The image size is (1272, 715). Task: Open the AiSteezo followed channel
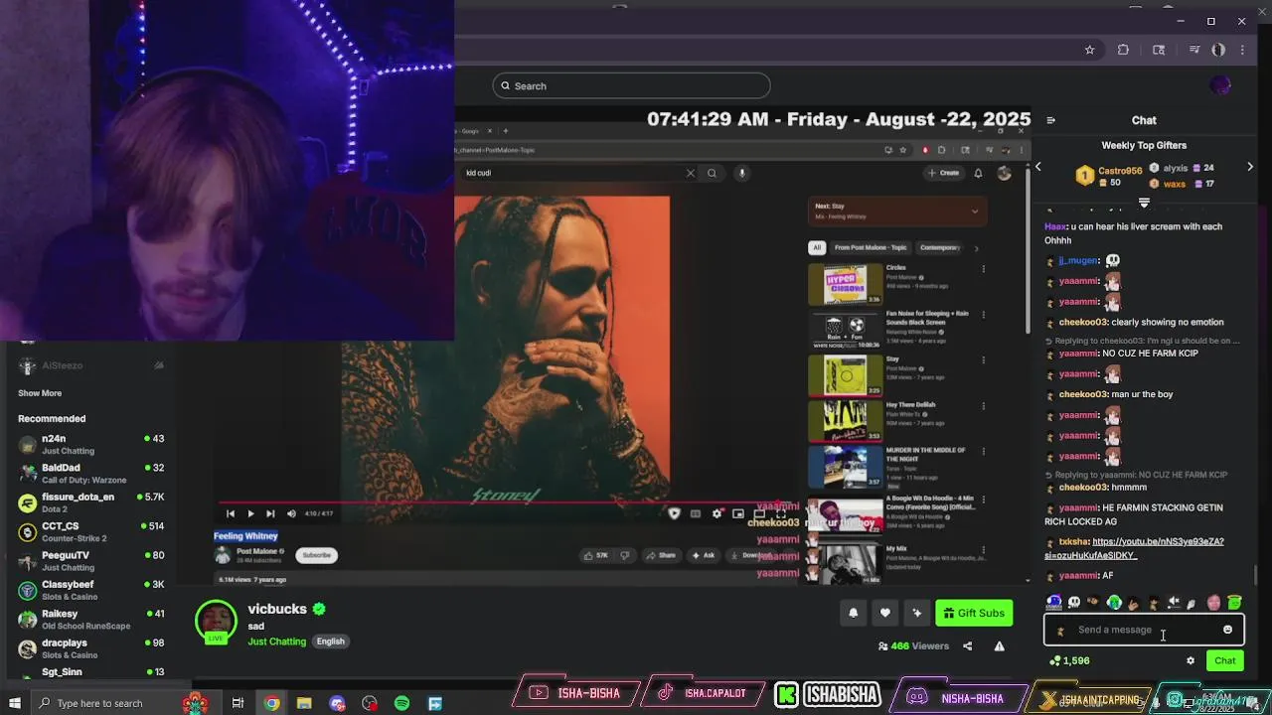(x=90, y=365)
